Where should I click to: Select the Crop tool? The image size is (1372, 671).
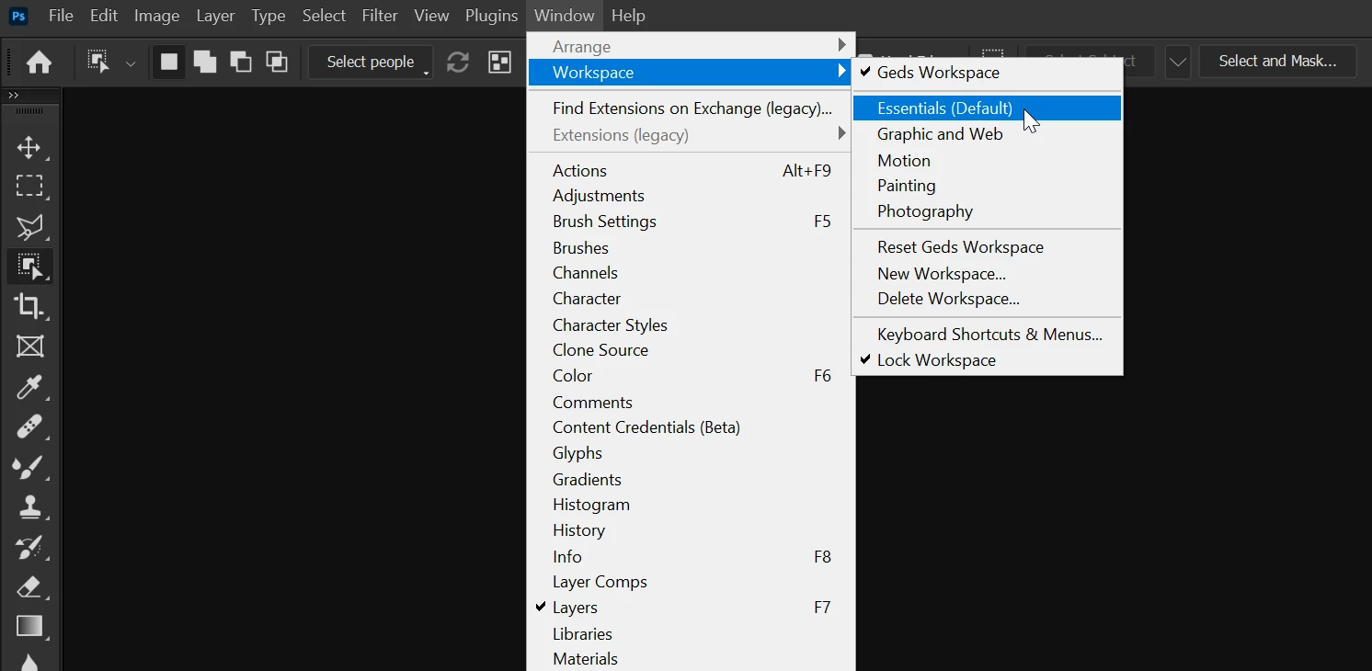(29, 306)
